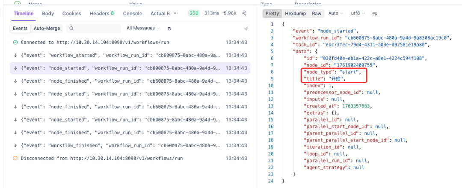Click the predecessor_node_id null line
This screenshot has width=462, height=188.
(x=342, y=92)
